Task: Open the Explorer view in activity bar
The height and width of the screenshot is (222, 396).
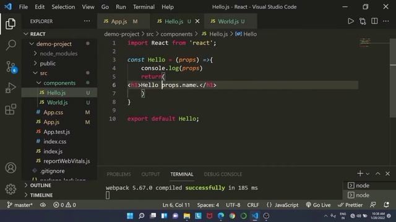Action: [x=11, y=23]
